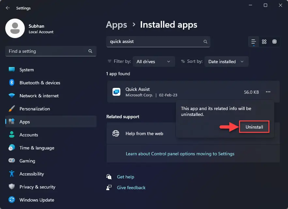Open the System settings category
The image size is (288, 209).
click(26, 70)
